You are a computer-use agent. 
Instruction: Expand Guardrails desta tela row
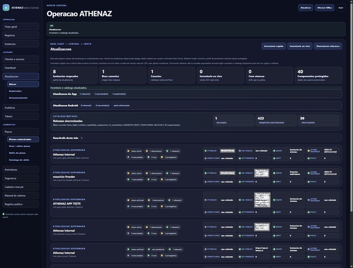click(x=196, y=138)
